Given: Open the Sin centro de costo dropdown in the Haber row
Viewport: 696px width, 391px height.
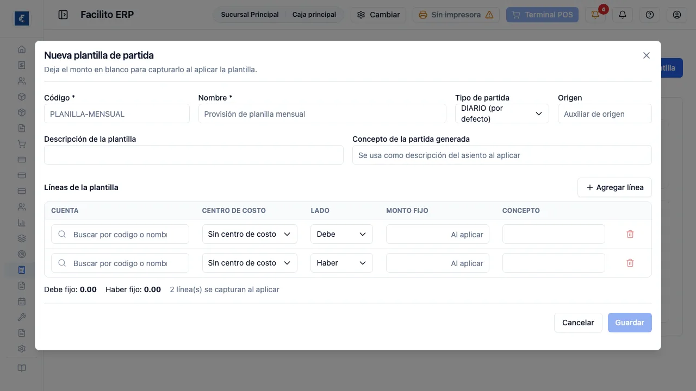Looking at the screenshot, I should [x=250, y=263].
